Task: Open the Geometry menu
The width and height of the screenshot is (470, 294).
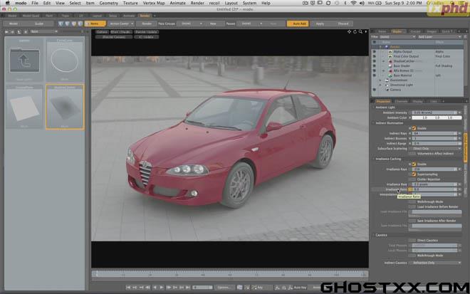Action: tap(108, 3)
